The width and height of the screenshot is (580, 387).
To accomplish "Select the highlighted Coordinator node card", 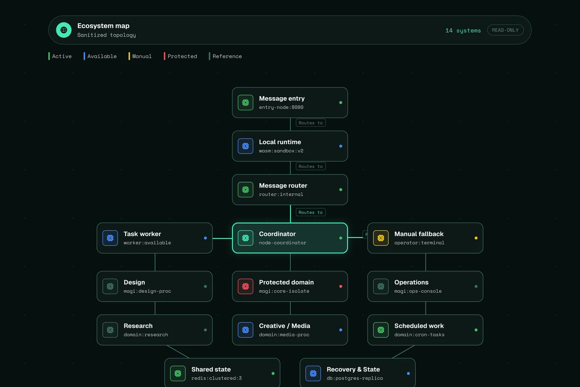I will coord(290,238).
